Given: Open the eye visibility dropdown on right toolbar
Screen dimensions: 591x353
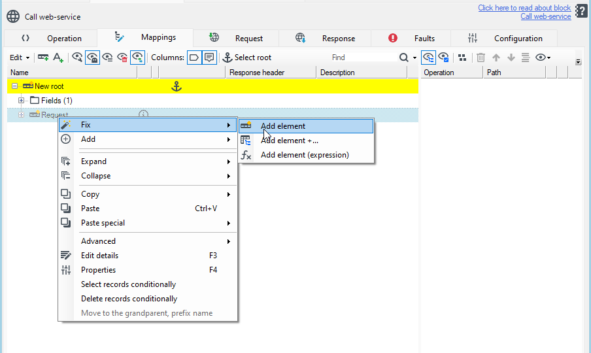Looking at the screenshot, I should point(543,58).
